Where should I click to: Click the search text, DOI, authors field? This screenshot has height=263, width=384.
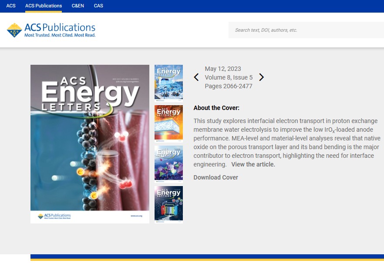(306, 30)
